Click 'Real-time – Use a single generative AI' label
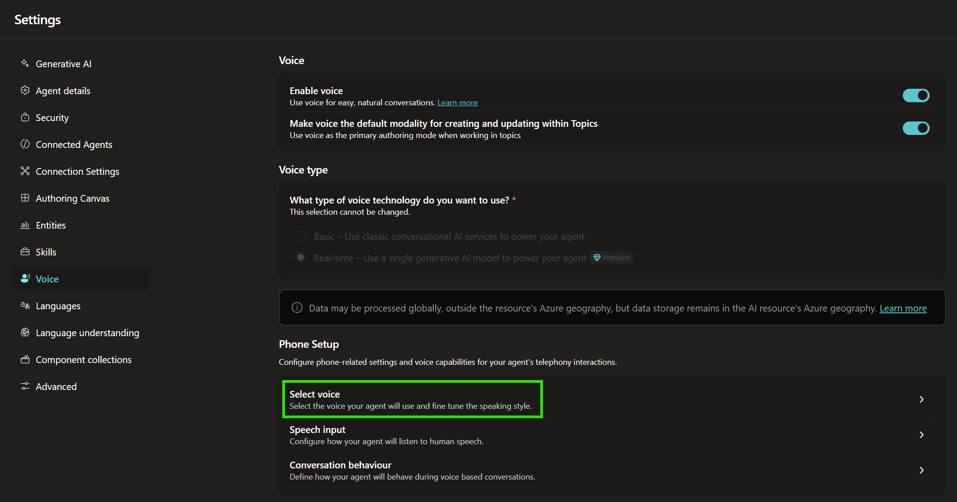 (x=450, y=258)
